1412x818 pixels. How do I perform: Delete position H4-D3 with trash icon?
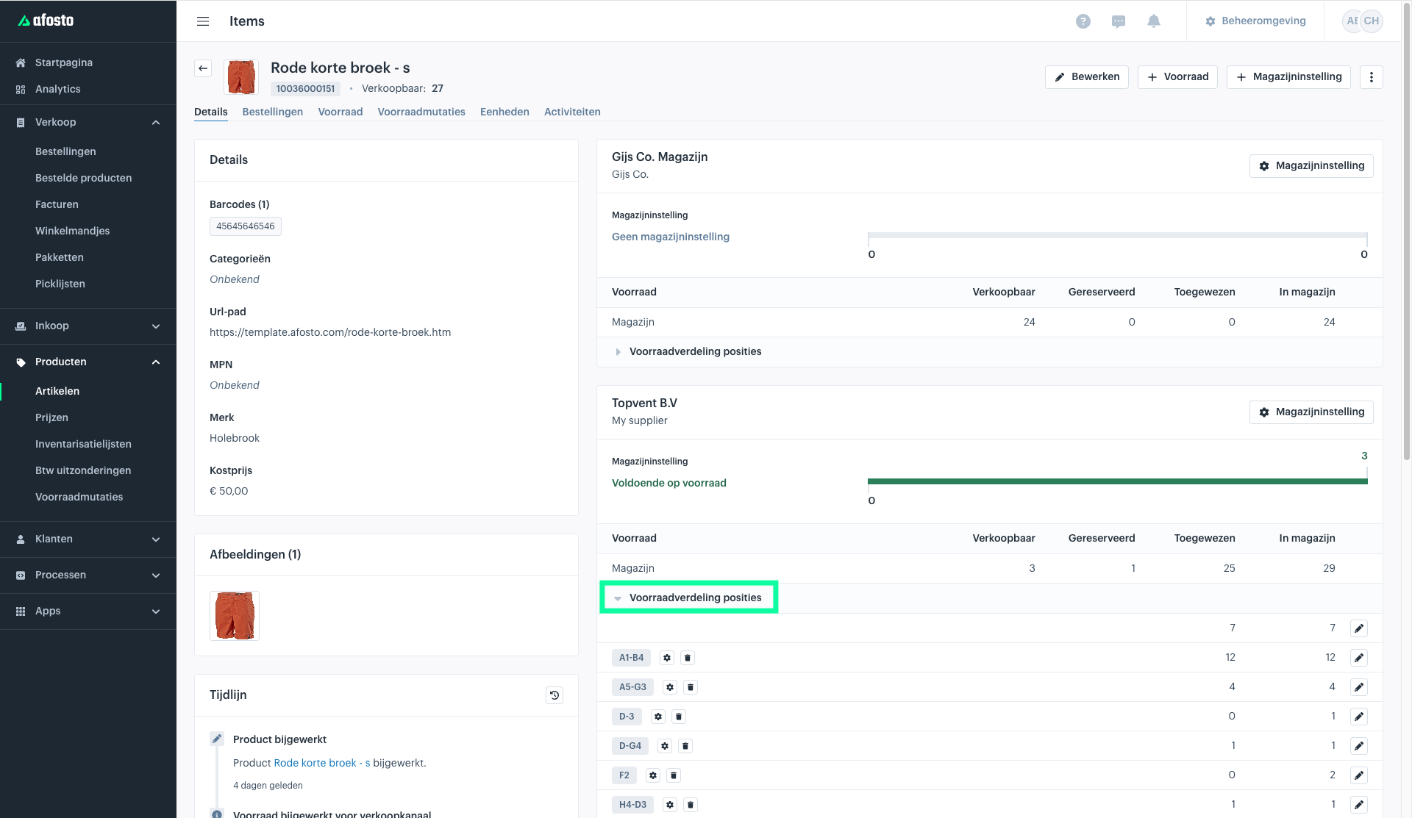pos(691,805)
